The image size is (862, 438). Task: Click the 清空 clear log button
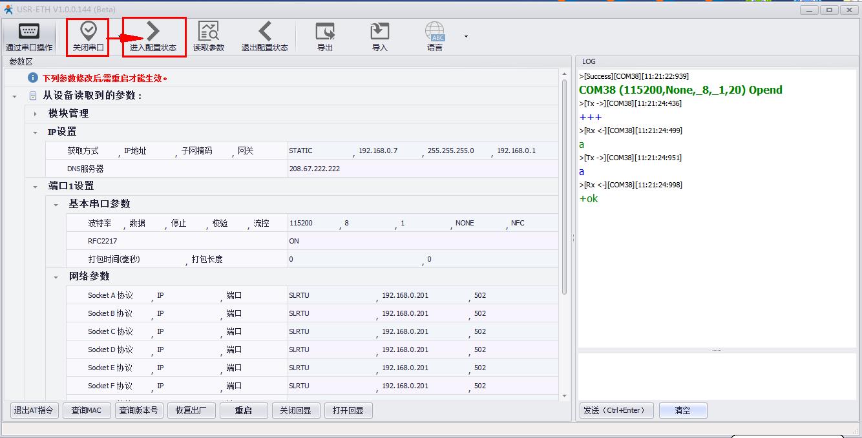tap(682, 410)
